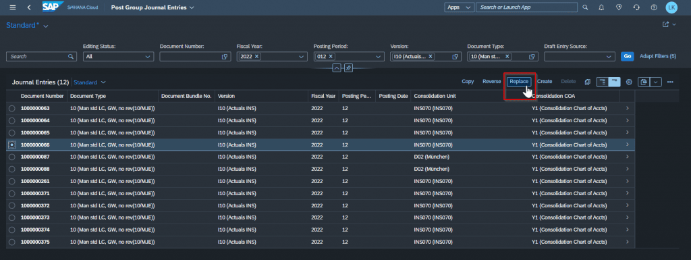The image size is (691, 260).
Task: Switch to the left table view toggle button
Action: tap(603, 82)
